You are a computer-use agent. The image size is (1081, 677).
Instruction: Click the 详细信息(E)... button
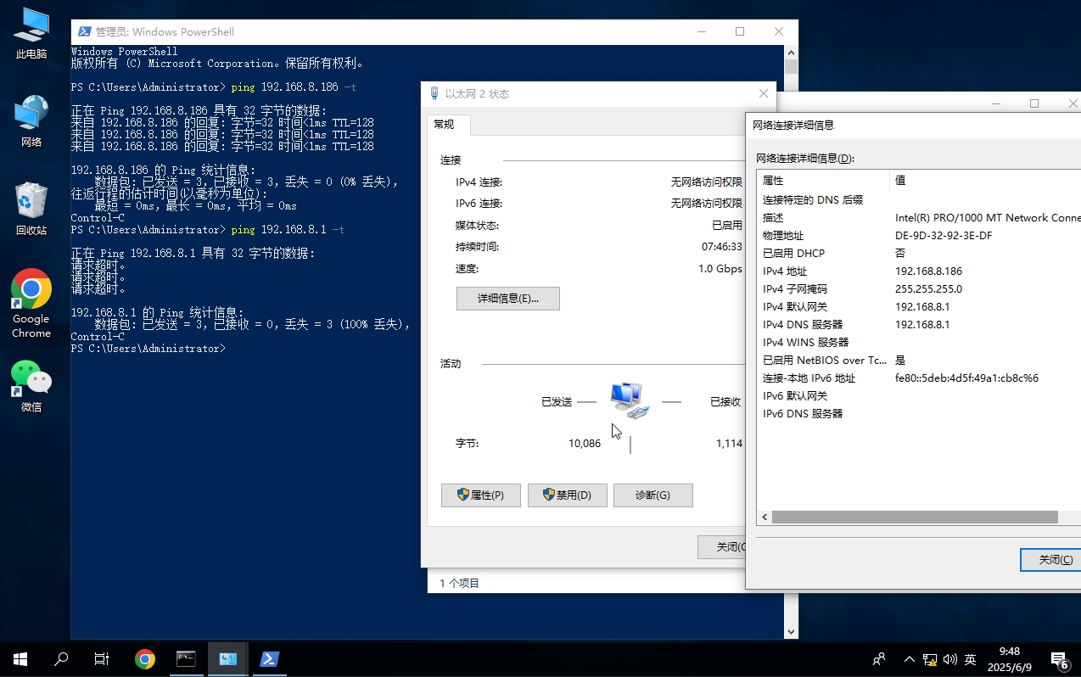pyautogui.click(x=507, y=299)
